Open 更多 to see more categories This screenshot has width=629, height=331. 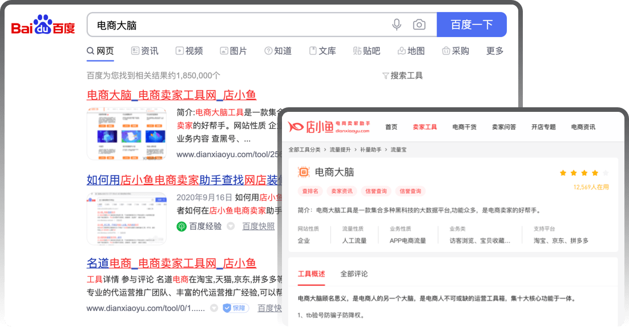click(x=493, y=51)
